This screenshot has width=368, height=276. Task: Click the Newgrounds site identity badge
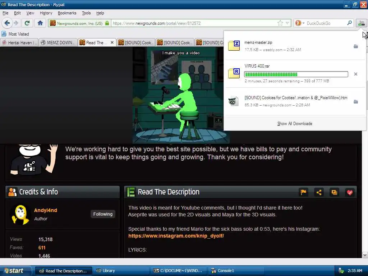pos(79,23)
